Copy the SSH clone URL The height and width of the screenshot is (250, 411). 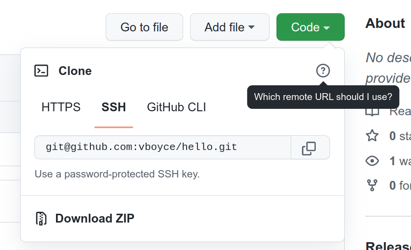tap(310, 148)
